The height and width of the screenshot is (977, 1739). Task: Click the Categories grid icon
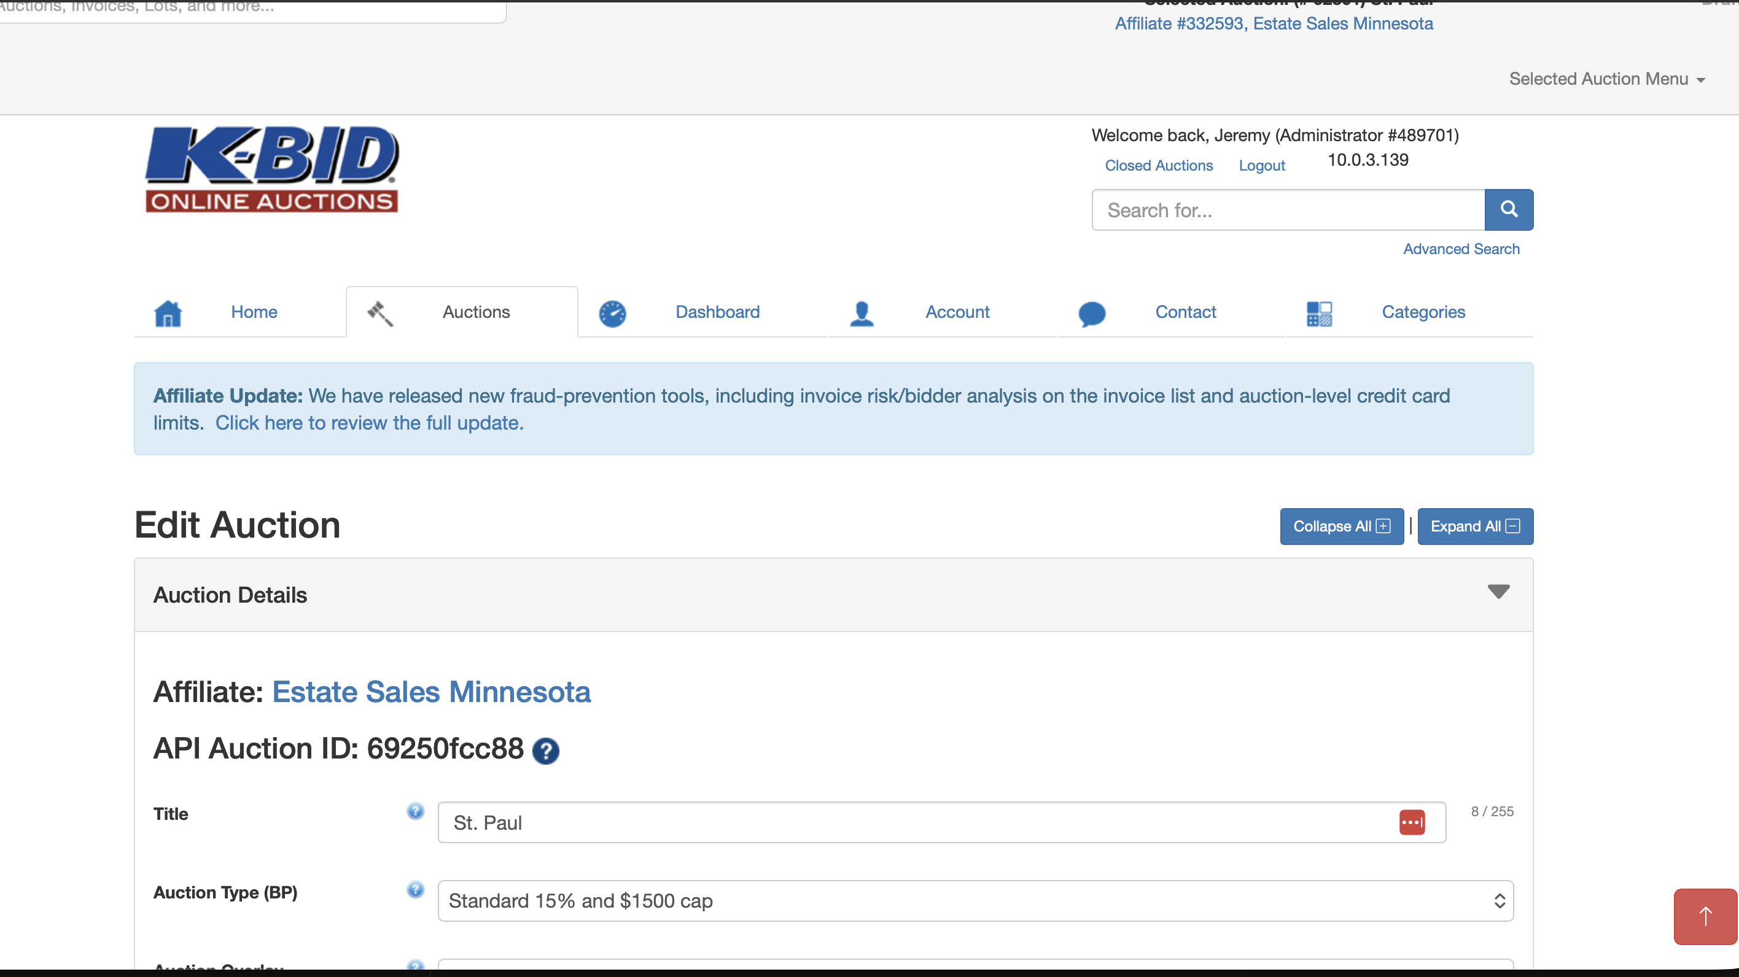pyautogui.click(x=1318, y=314)
